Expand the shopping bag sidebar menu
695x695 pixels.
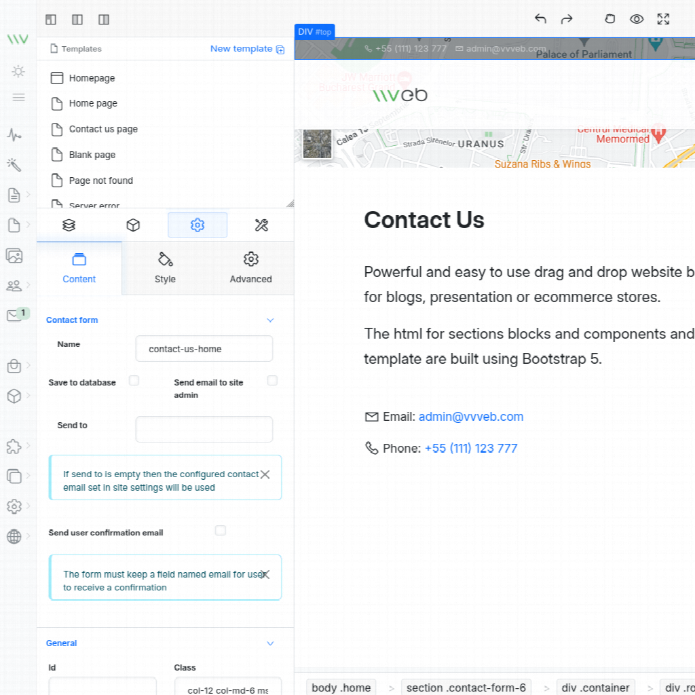coord(14,367)
